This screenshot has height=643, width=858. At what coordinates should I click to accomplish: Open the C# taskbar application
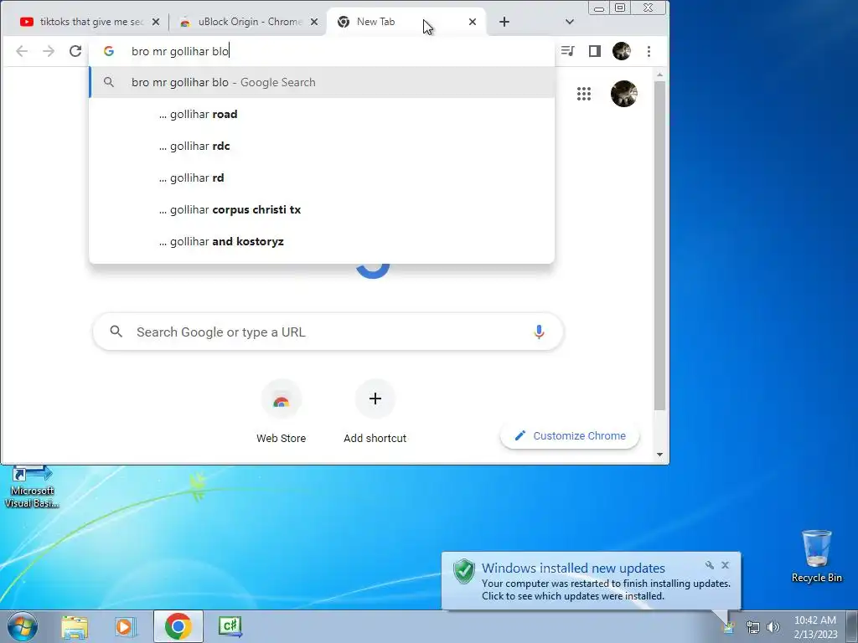coord(230,626)
